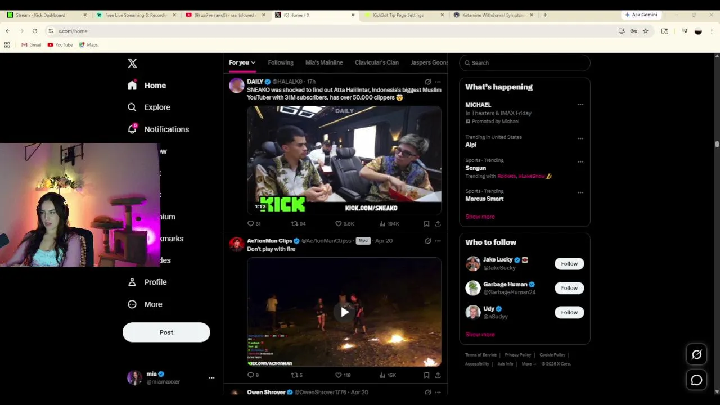Click Show more under Who to follow
Image resolution: width=720 pixels, height=405 pixels.
pyautogui.click(x=480, y=335)
